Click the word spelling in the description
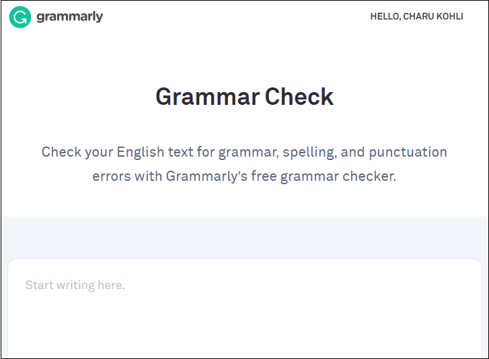 click(x=309, y=153)
